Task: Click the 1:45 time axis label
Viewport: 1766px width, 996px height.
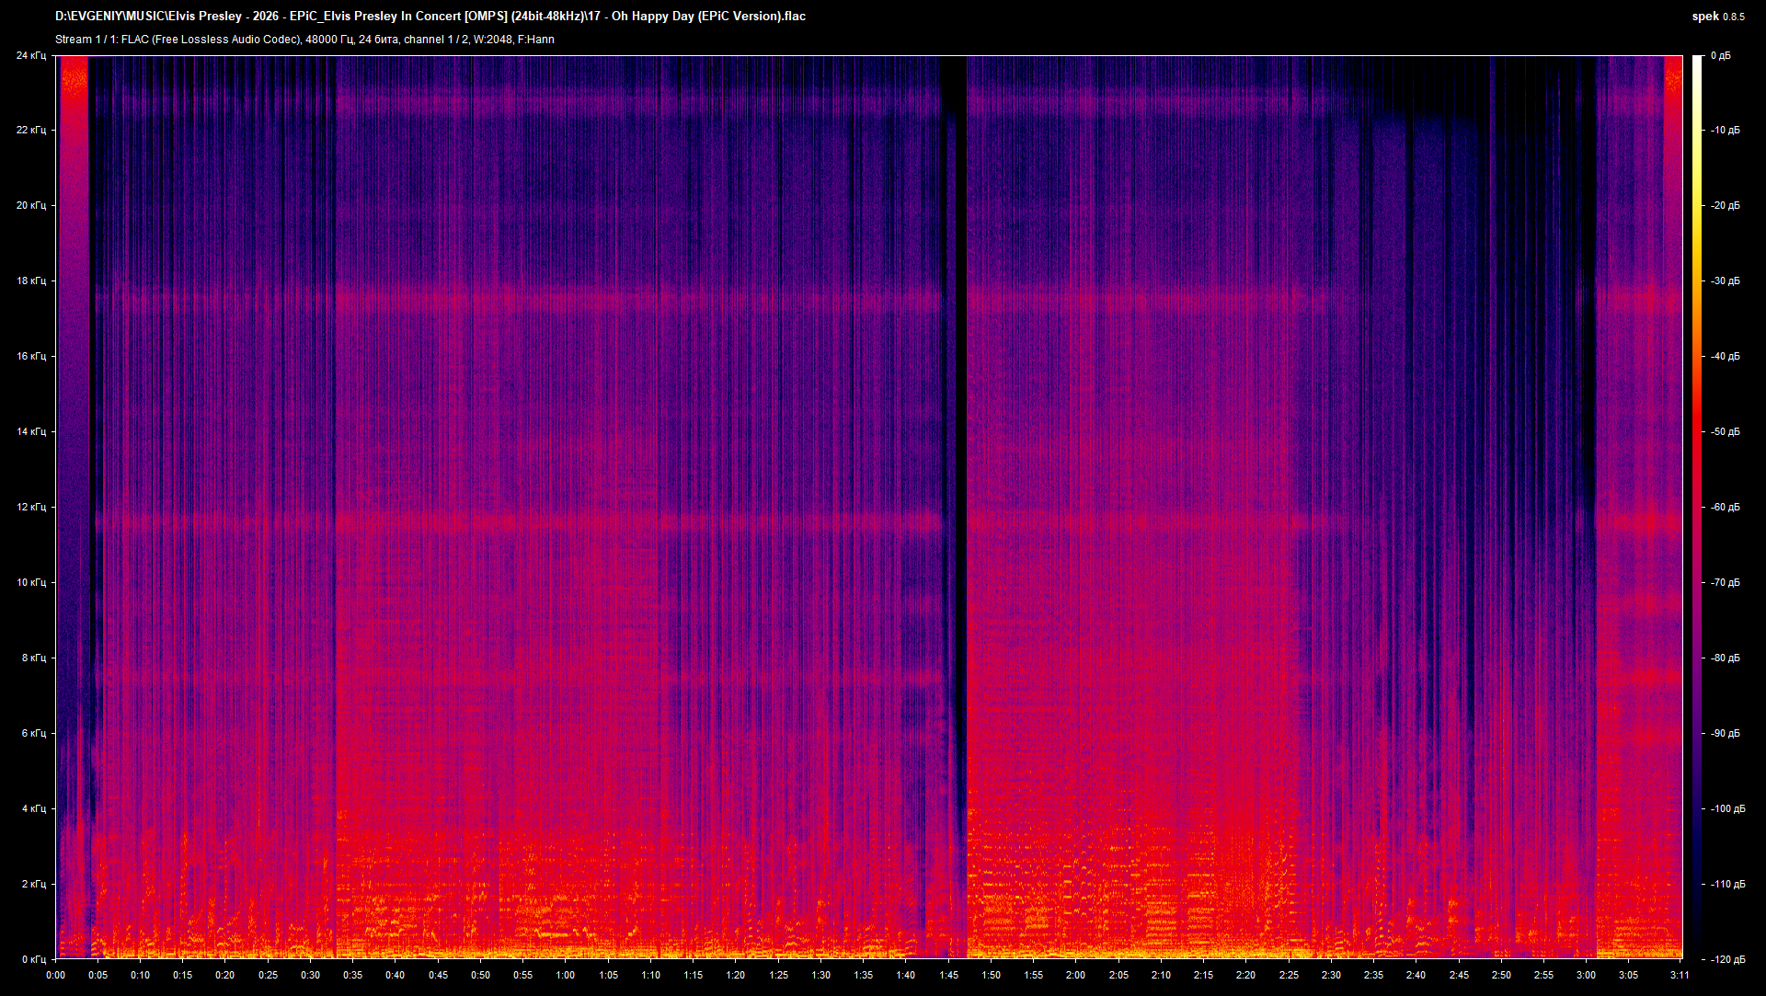Action: pyautogui.click(x=948, y=975)
